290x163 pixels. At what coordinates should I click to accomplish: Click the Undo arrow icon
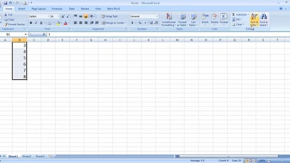tap(10, 3)
